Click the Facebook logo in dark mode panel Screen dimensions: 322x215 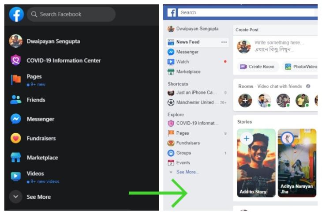click(16, 15)
